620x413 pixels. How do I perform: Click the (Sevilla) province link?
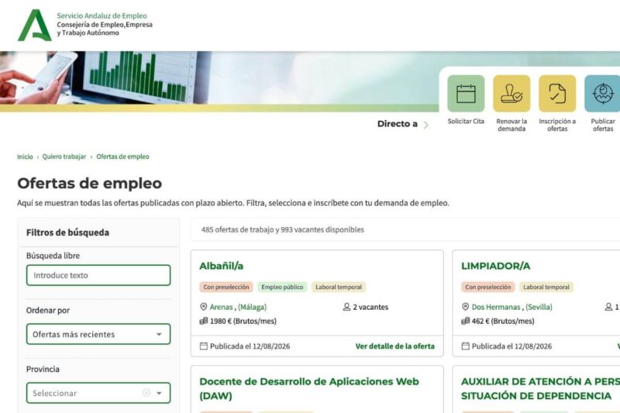tap(539, 307)
